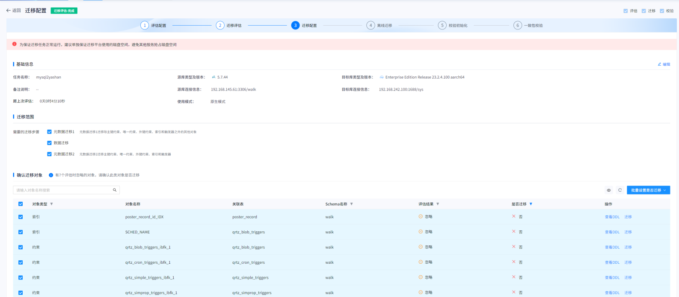The height and width of the screenshot is (297, 679).
Task: Open the 批量设置是否迁移 dropdown
Action: tap(648, 190)
